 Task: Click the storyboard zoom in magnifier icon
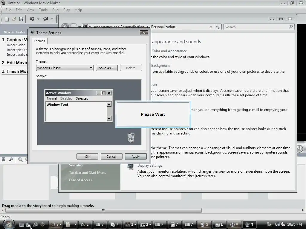pos(20,160)
